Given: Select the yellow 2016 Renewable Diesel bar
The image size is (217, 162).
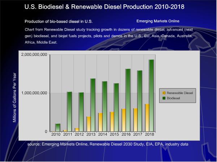Looking at the screenshot, I should point(124,120).
